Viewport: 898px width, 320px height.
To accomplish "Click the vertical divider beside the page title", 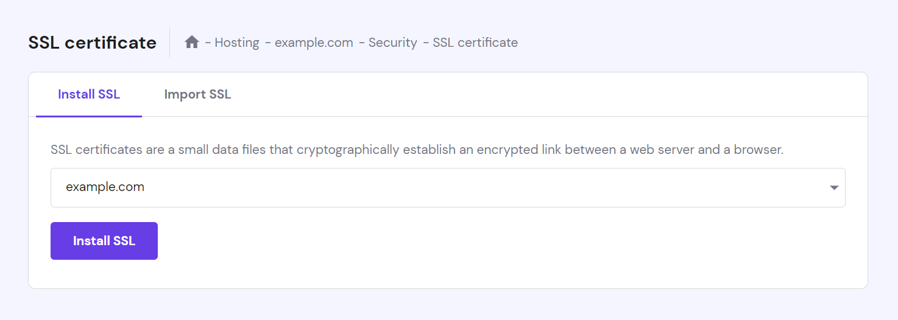I will [170, 43].
